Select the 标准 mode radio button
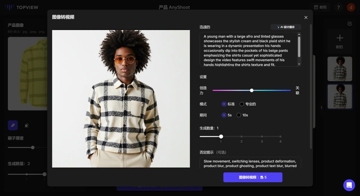The width and height of the screenshot is (360, 196). (224, 104)
